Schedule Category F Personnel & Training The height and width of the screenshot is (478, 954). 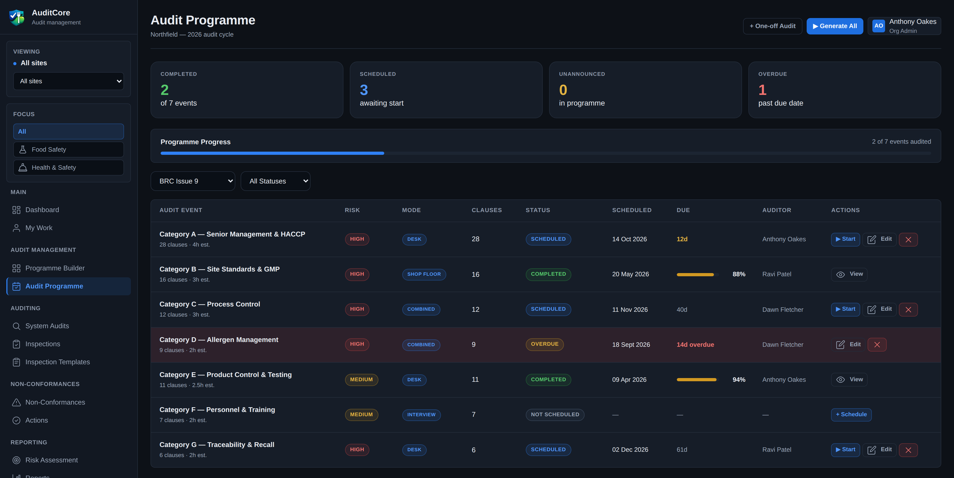851,414
